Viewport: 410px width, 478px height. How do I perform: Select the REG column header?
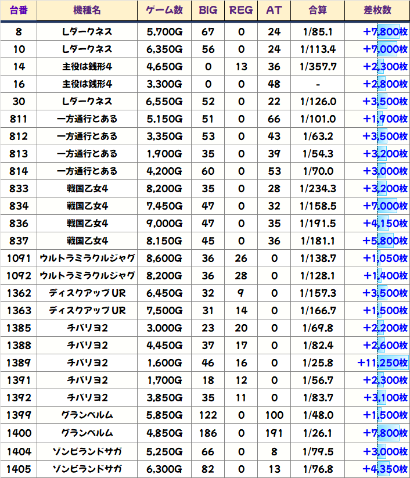click(241, 10)
